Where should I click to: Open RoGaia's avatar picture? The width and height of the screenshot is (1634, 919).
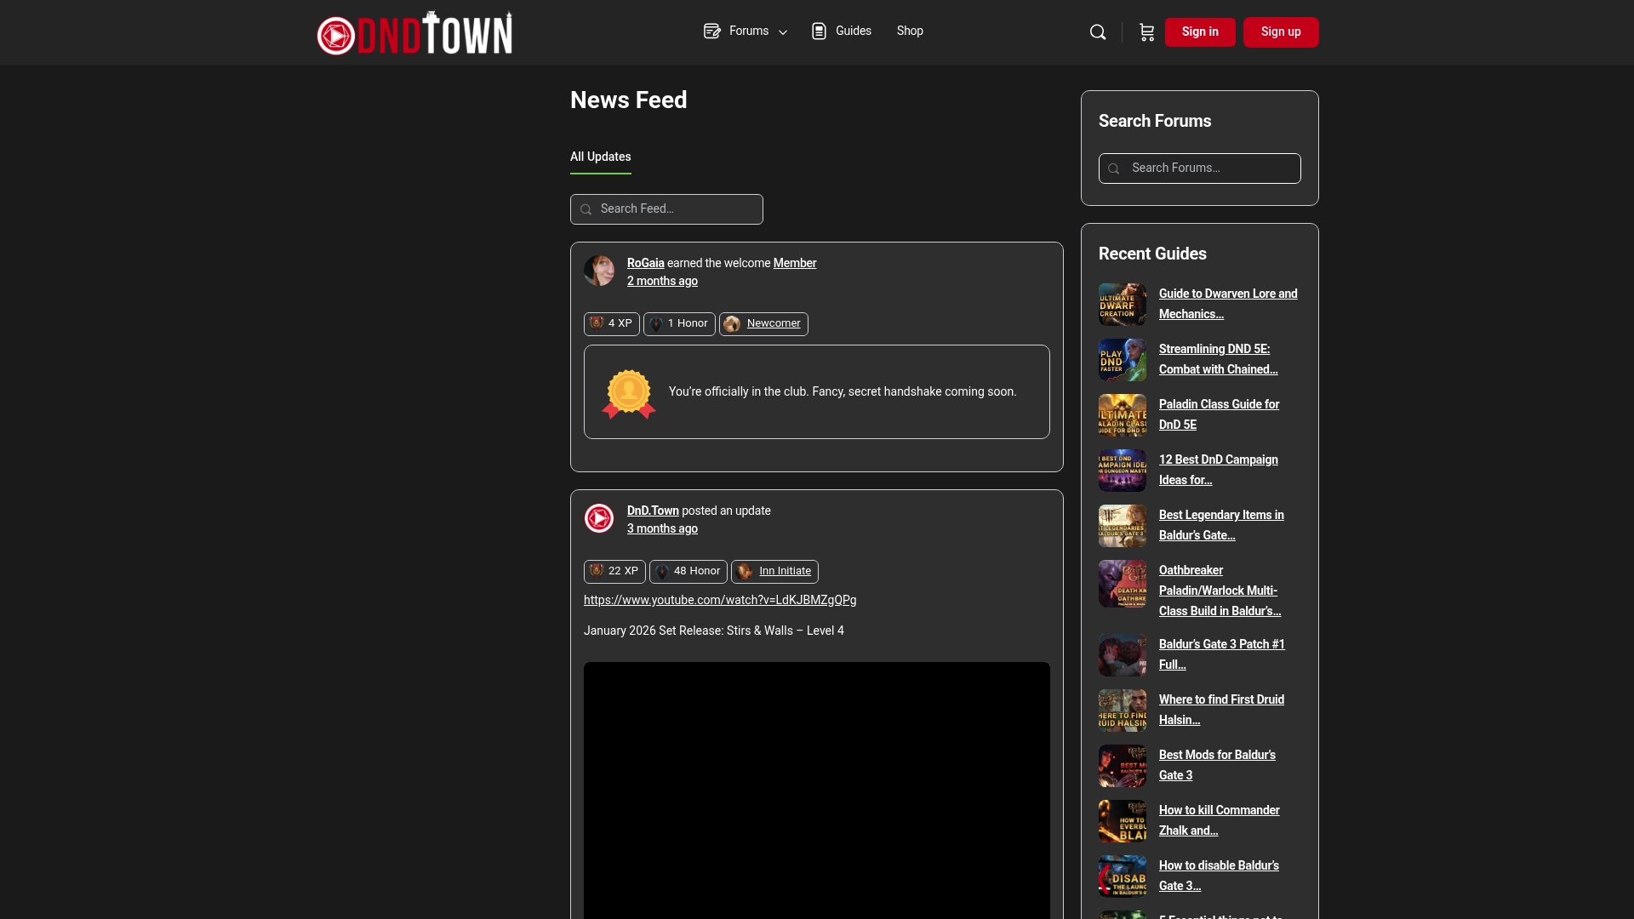click(599, 271)
